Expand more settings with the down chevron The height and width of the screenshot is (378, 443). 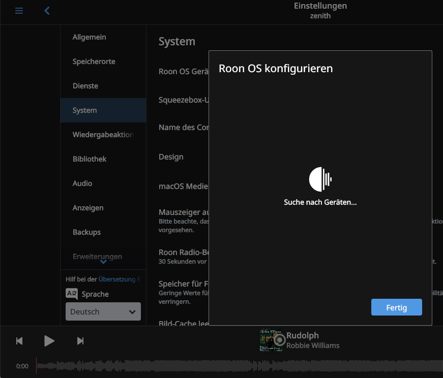click(x=103, y=262)
